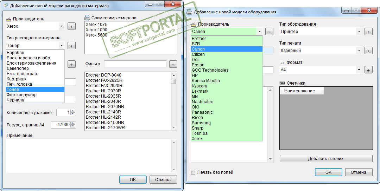Select Lexmark manufacturer entry
The image size is (380, 191).
coord(227,91)
